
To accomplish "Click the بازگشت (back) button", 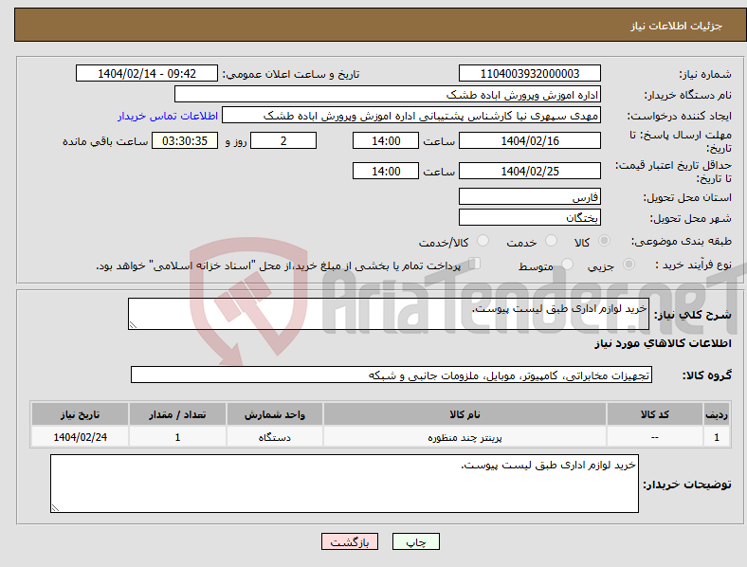I will pos(350,541).
